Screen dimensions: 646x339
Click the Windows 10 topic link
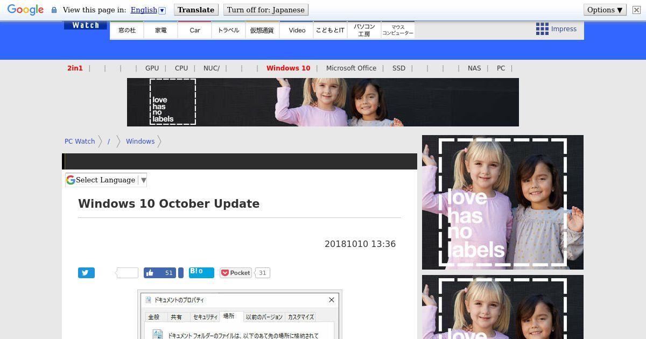point(288,68)
